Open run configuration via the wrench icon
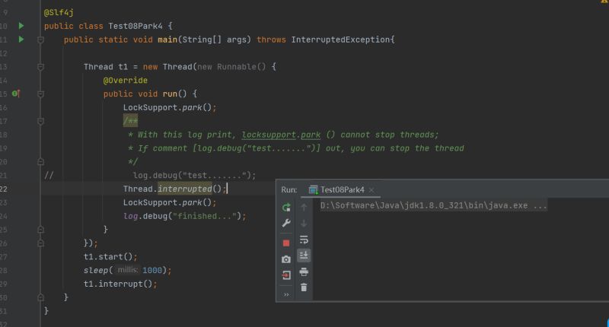Image resolution: width=609 pixels, height=327 pixels. coord(286,223)
